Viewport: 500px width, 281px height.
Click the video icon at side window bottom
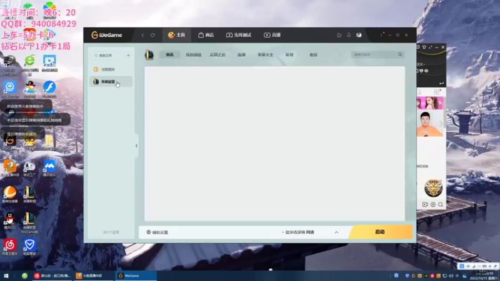click(425, 205)
